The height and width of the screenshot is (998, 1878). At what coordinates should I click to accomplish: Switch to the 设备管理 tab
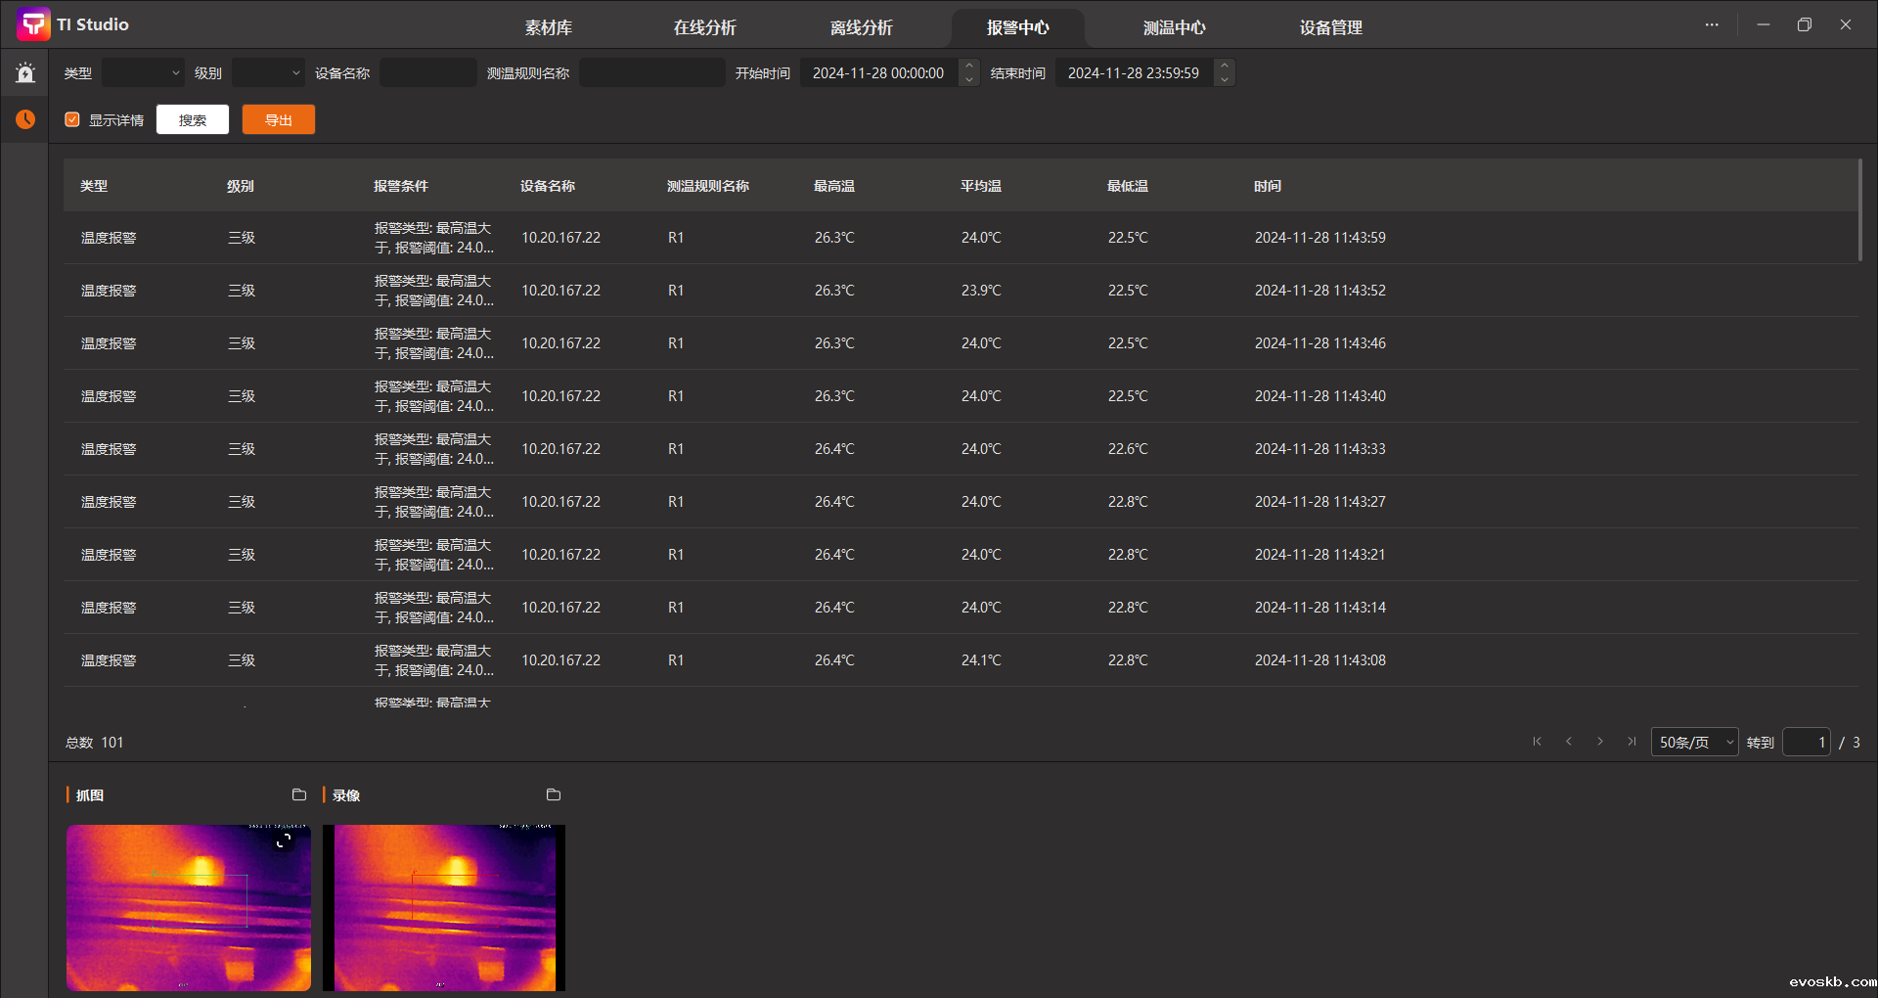[1330, 27]
